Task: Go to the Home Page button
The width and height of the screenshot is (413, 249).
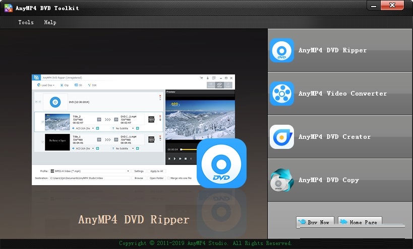Action: pos(360,222)
